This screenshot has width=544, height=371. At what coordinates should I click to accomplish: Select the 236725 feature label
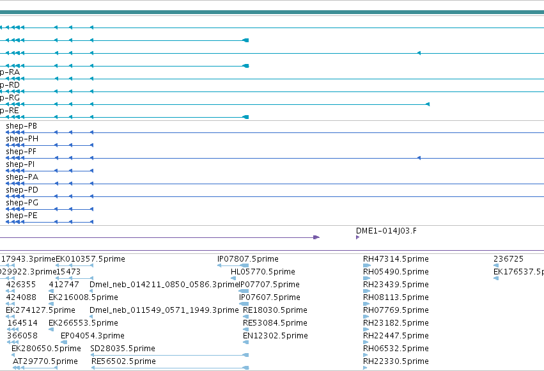tap(508, 259)
